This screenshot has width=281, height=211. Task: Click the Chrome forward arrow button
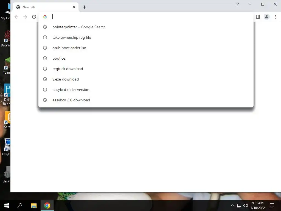click(25, 17)
